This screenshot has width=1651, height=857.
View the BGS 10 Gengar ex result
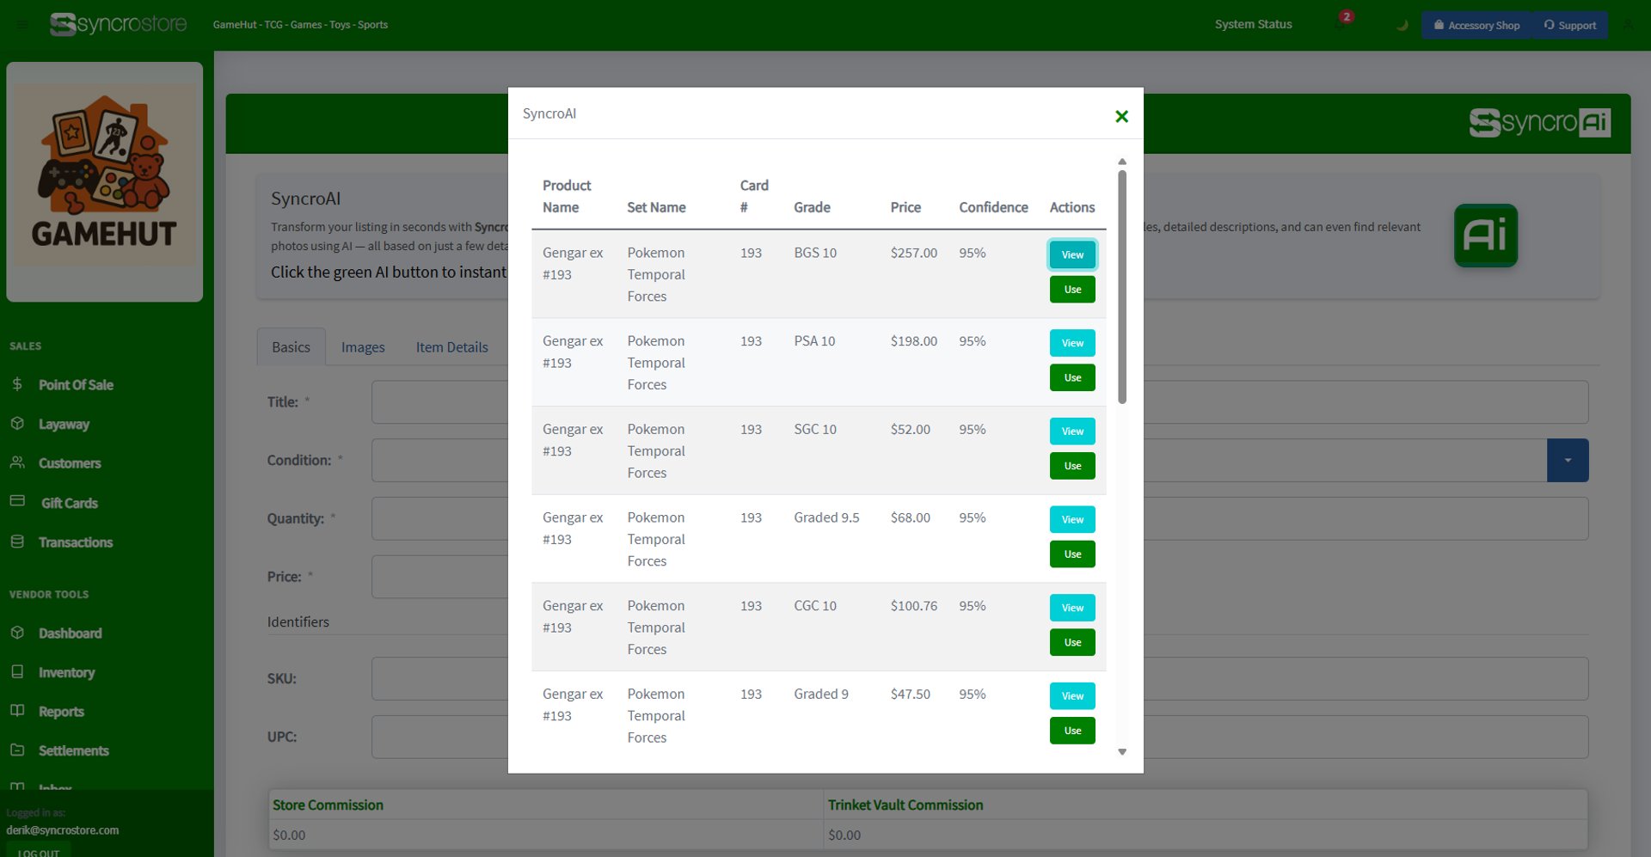tap(1072, 254)
